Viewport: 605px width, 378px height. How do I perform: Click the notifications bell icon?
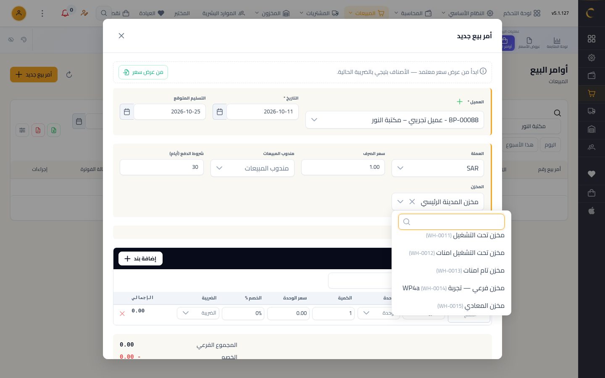click(65, 13)
